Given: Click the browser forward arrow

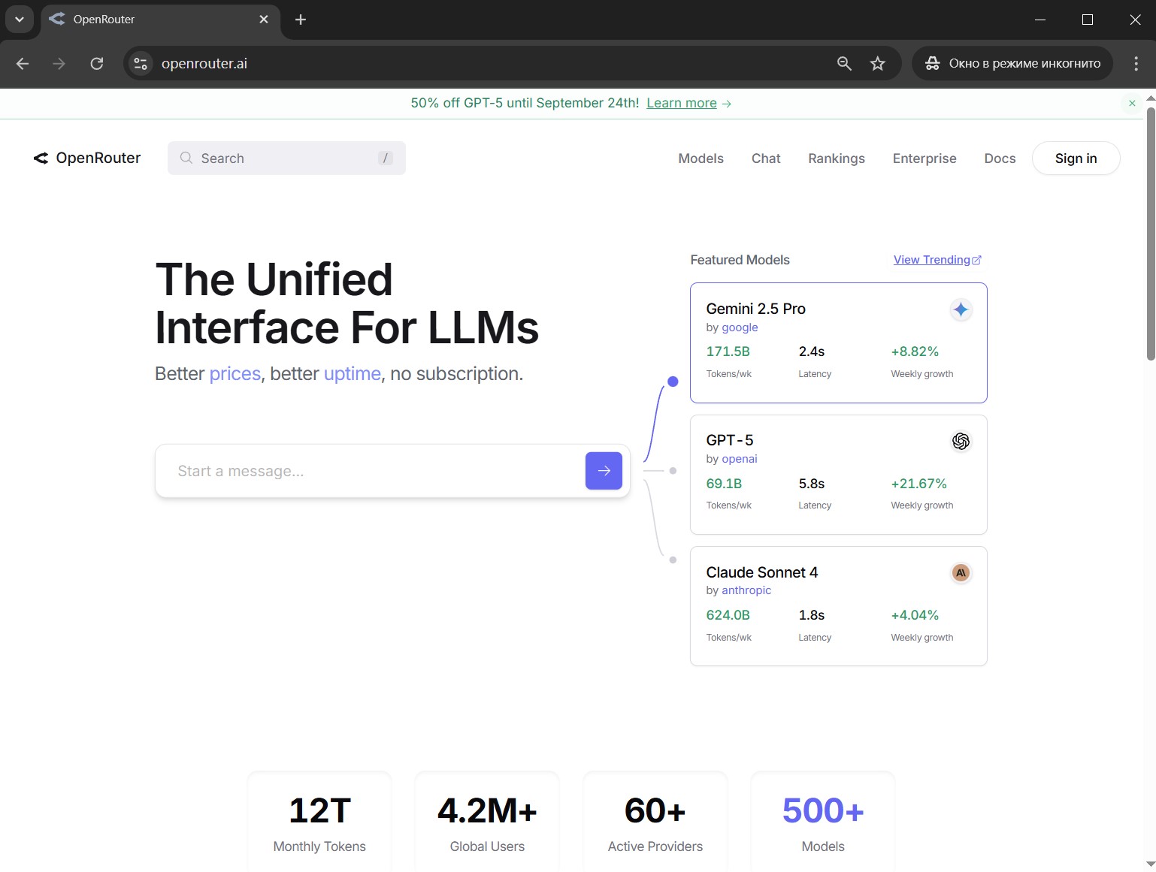Looking at the screenshot, I should (59, 64).
